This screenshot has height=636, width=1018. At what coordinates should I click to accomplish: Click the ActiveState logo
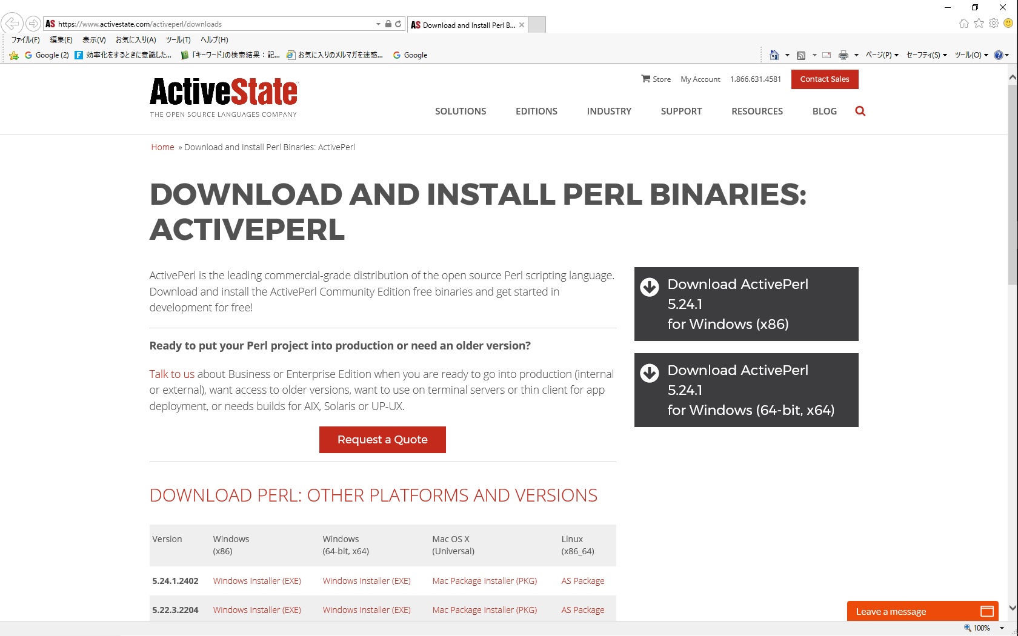224,97
